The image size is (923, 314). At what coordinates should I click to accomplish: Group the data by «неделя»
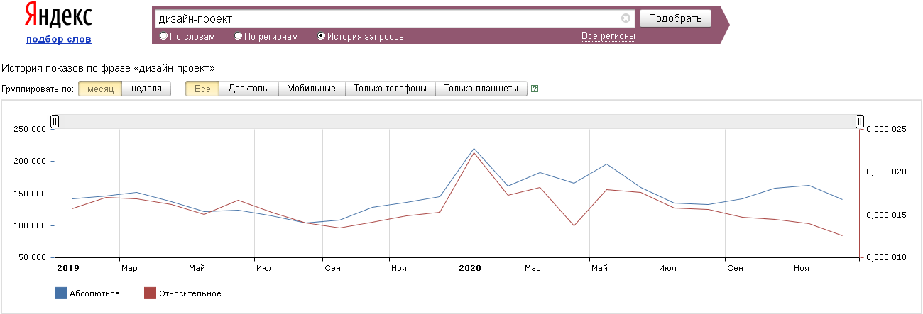click(146, 89)
